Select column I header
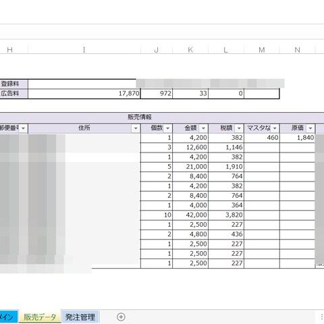Screen dimensions: 324x324 84,50
